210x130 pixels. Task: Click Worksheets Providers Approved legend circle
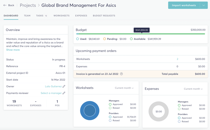(x=110, y=117)
